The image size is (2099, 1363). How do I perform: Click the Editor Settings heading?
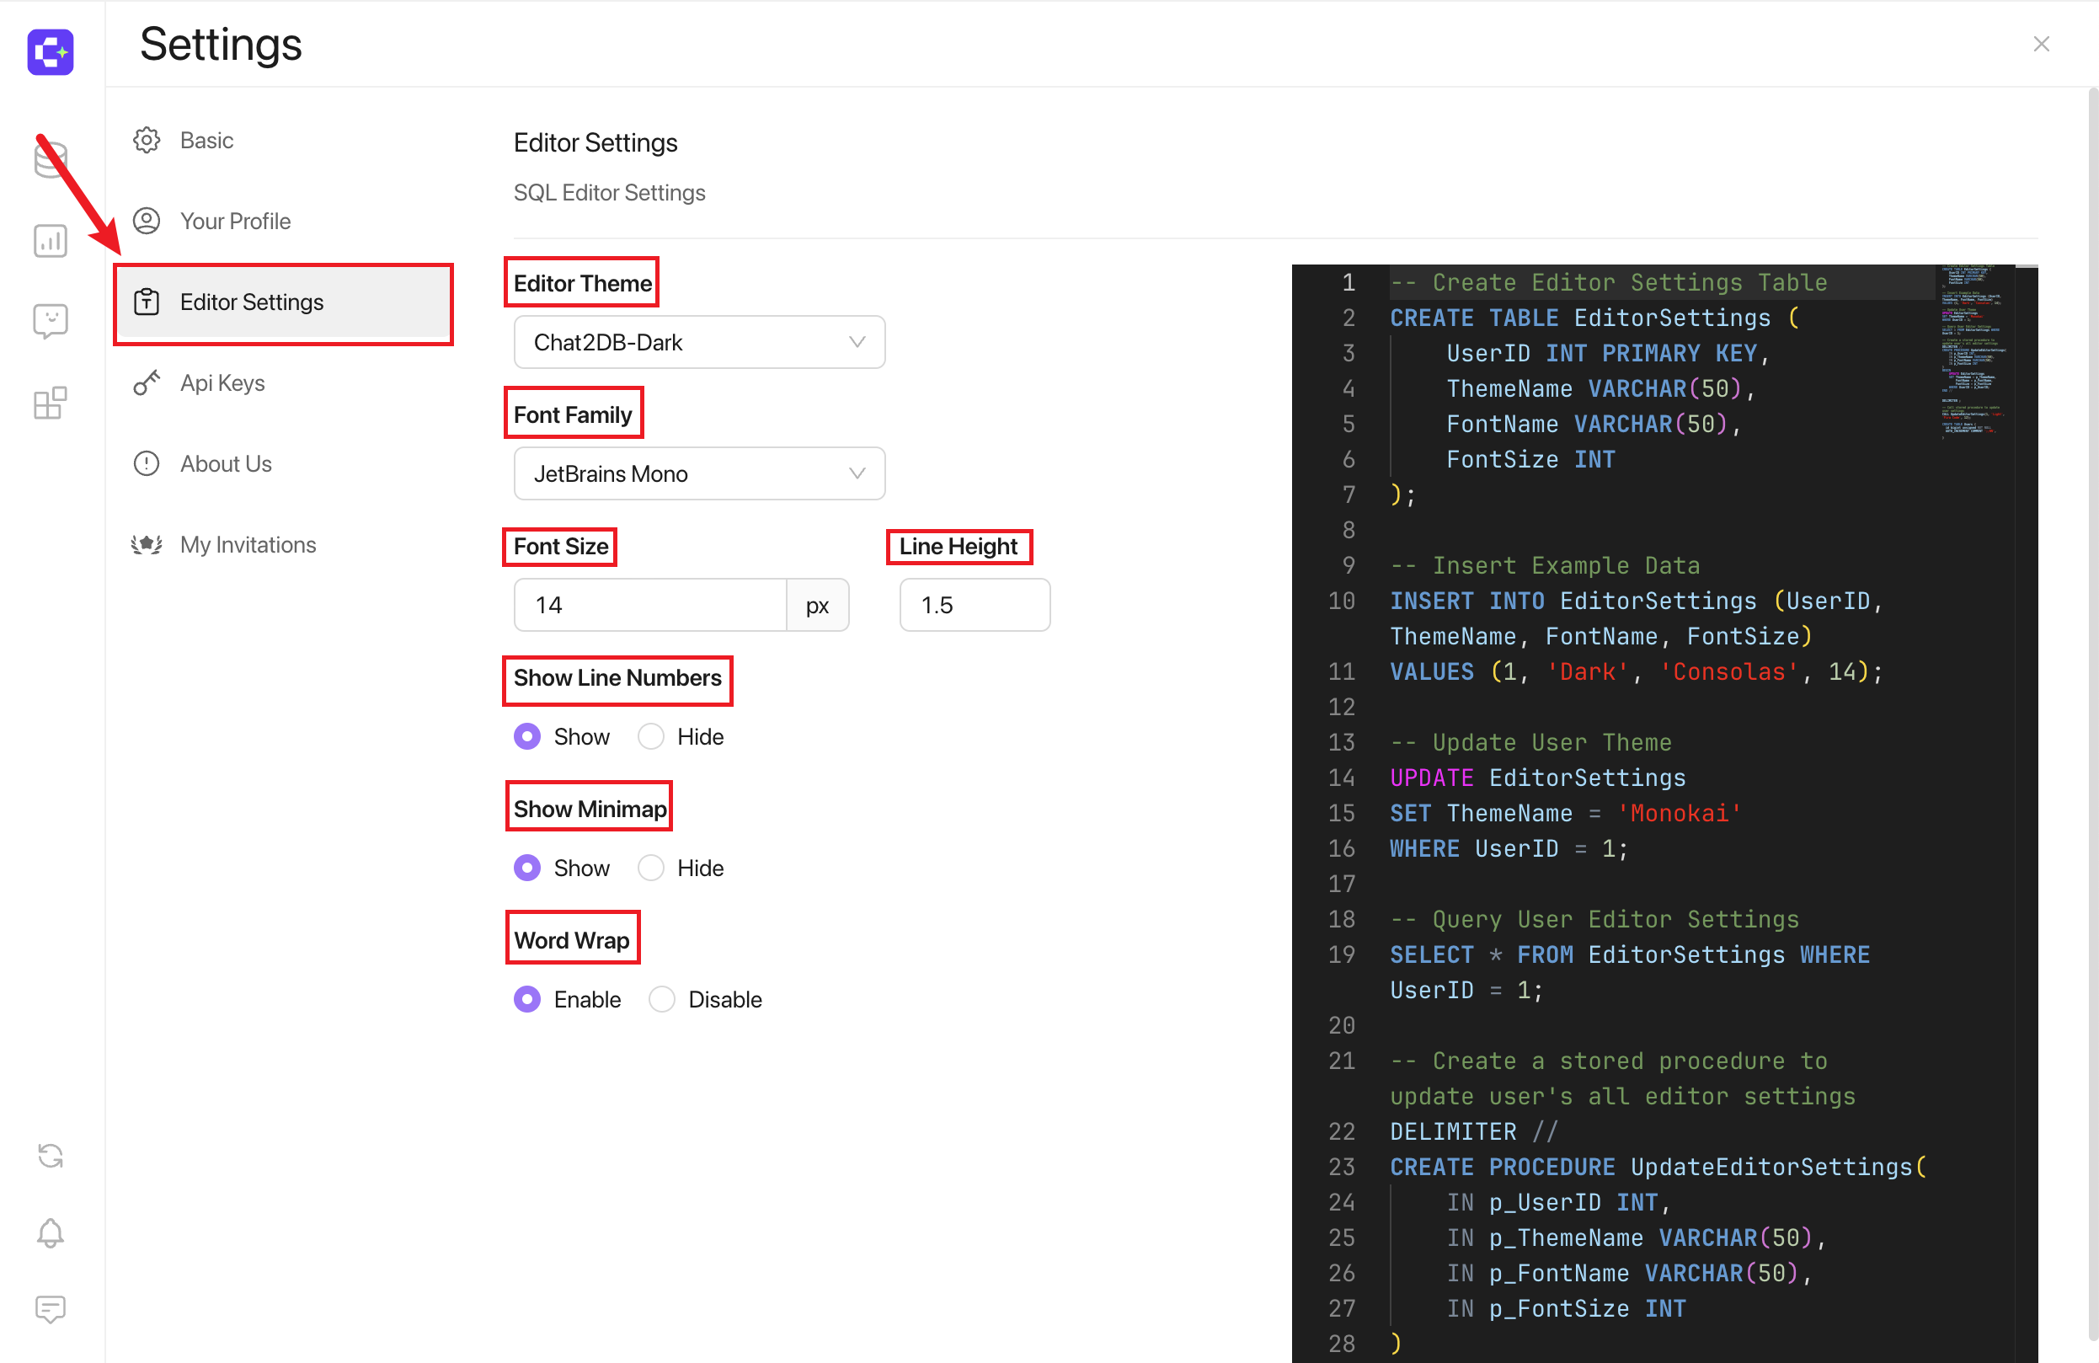pyautogui.click(x=596, y=143)
